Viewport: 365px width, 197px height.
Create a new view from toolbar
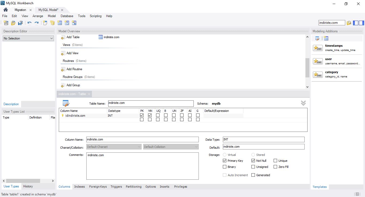pos(67,23)
